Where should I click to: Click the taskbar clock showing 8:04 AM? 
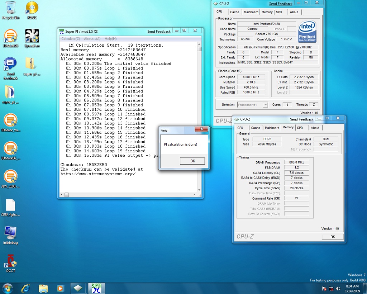(x=352, y=288)
